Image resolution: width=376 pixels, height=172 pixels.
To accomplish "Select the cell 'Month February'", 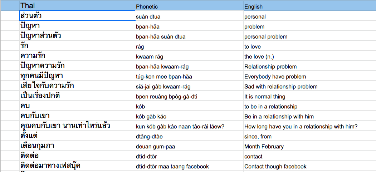I will [309, 147].
